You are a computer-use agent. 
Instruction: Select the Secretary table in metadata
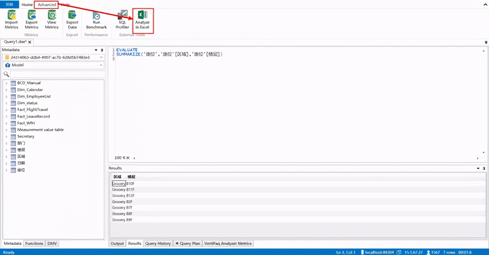click(25, 136)
